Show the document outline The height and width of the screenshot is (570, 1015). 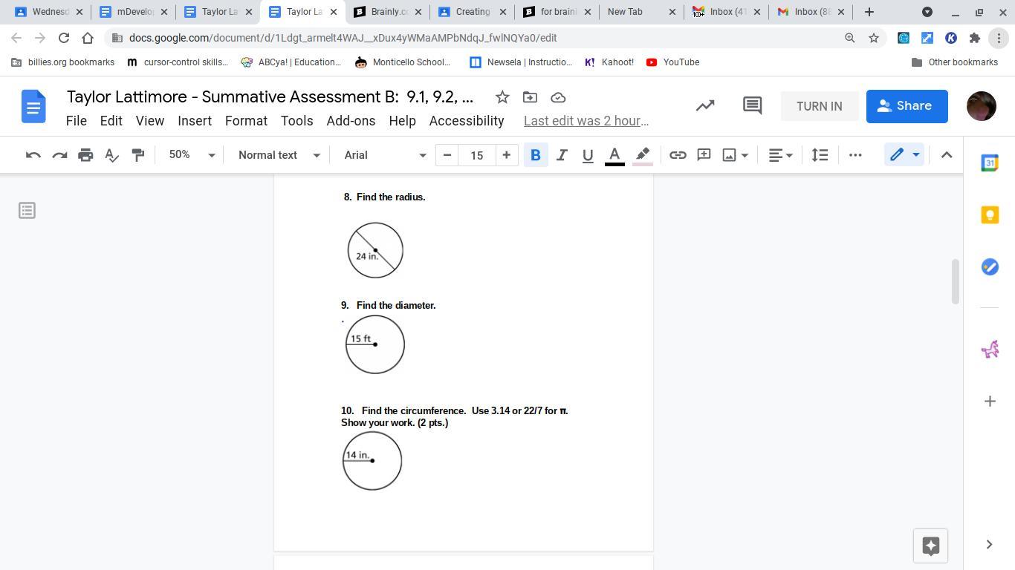click(27, 211)
